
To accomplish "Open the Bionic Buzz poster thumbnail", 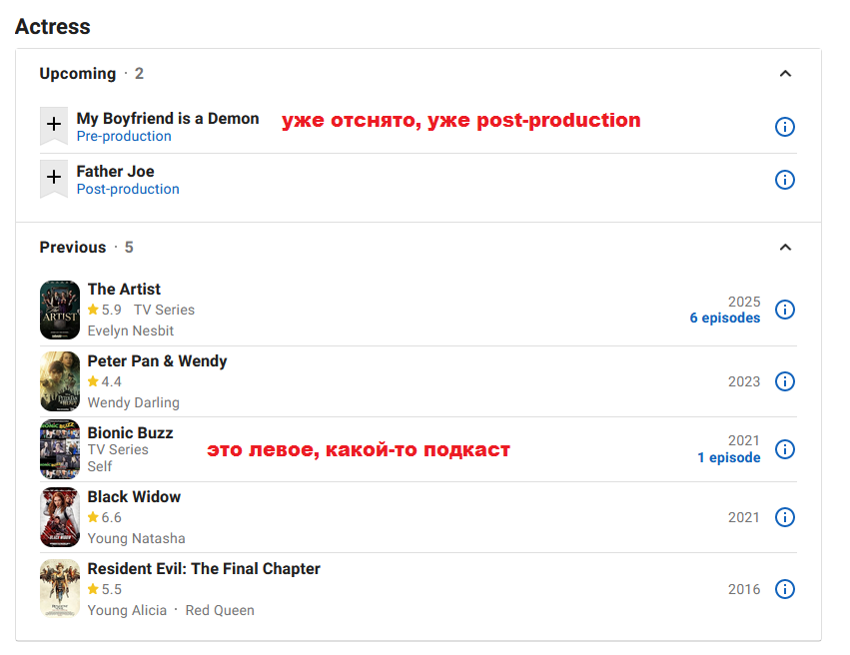I will [x=60, y=449].
